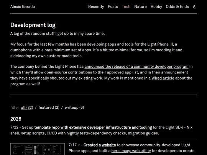Open the hero image web utility link
Viewport: 207px width, 155px height.
[x=131, y=151]
